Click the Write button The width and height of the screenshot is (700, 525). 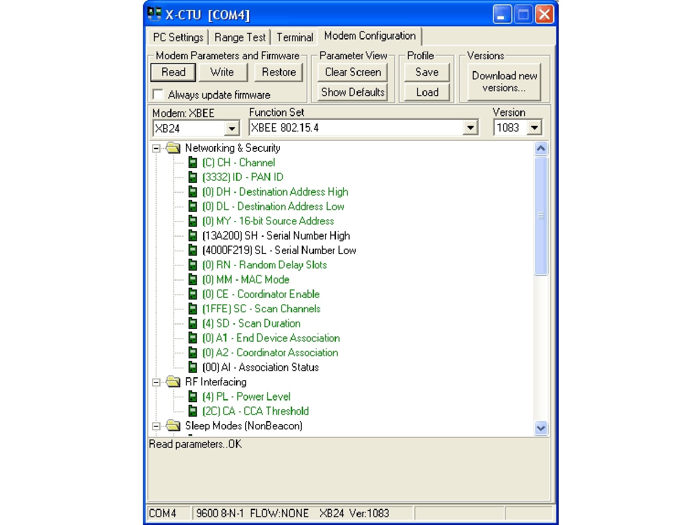[222, 72]
